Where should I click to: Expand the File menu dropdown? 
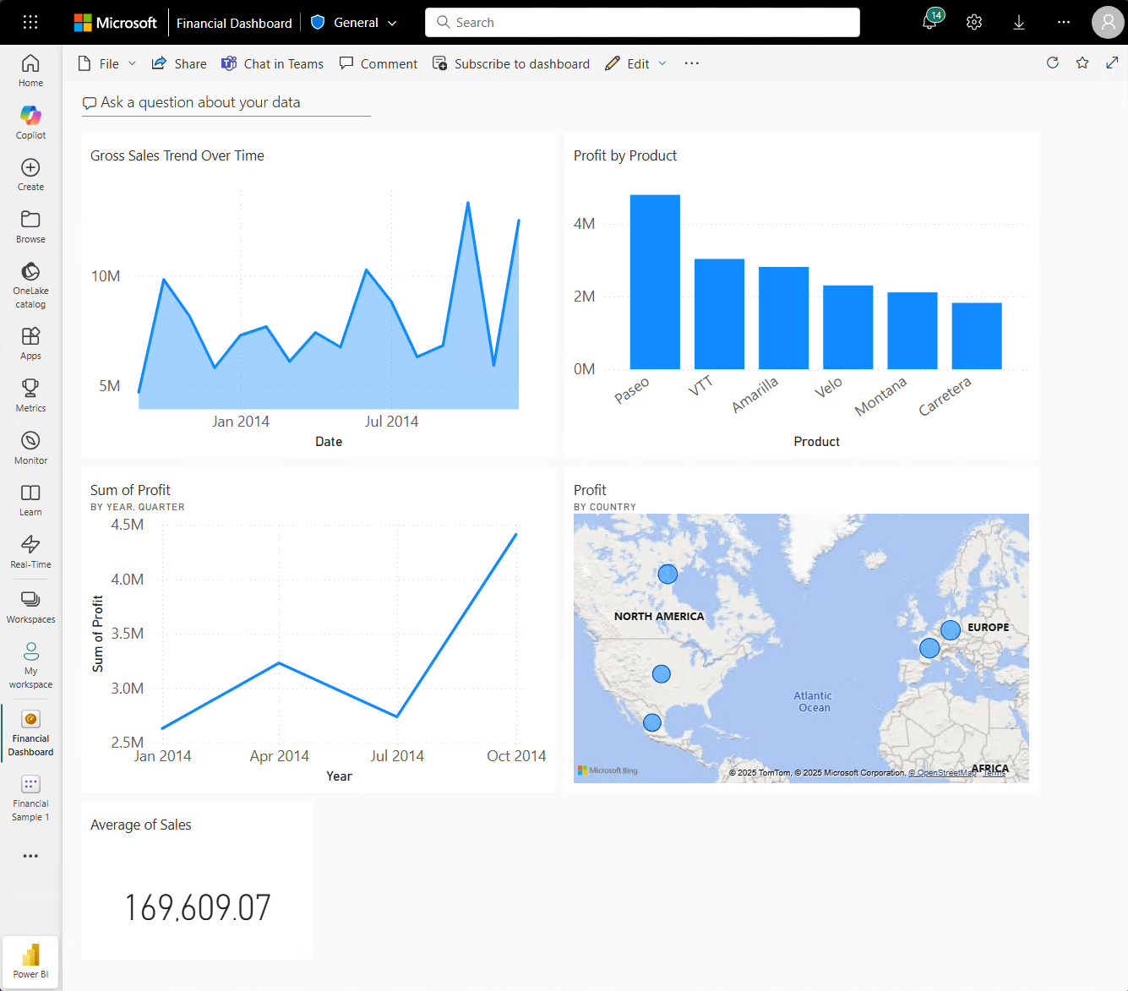click(x=133, y=63)
